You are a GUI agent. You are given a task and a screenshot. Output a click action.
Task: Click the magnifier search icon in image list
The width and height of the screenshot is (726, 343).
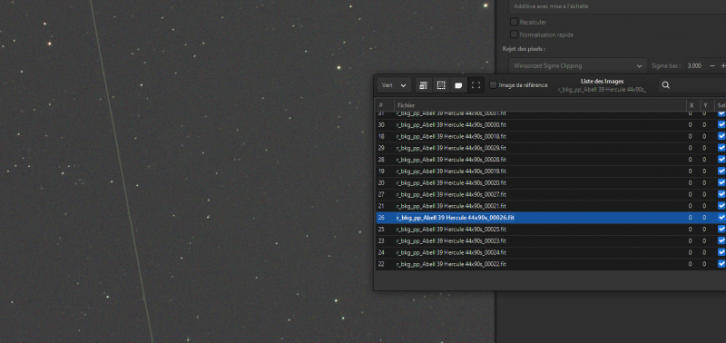665,85
